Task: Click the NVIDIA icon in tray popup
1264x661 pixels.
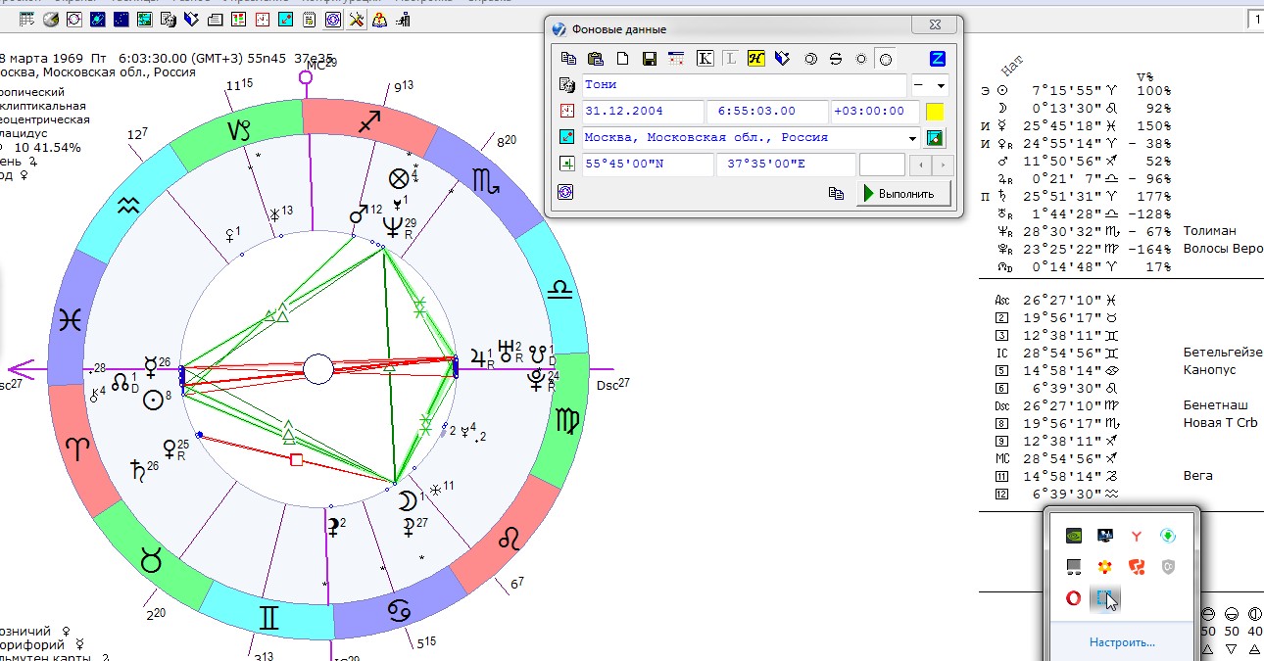Action: pos(1074,536)
